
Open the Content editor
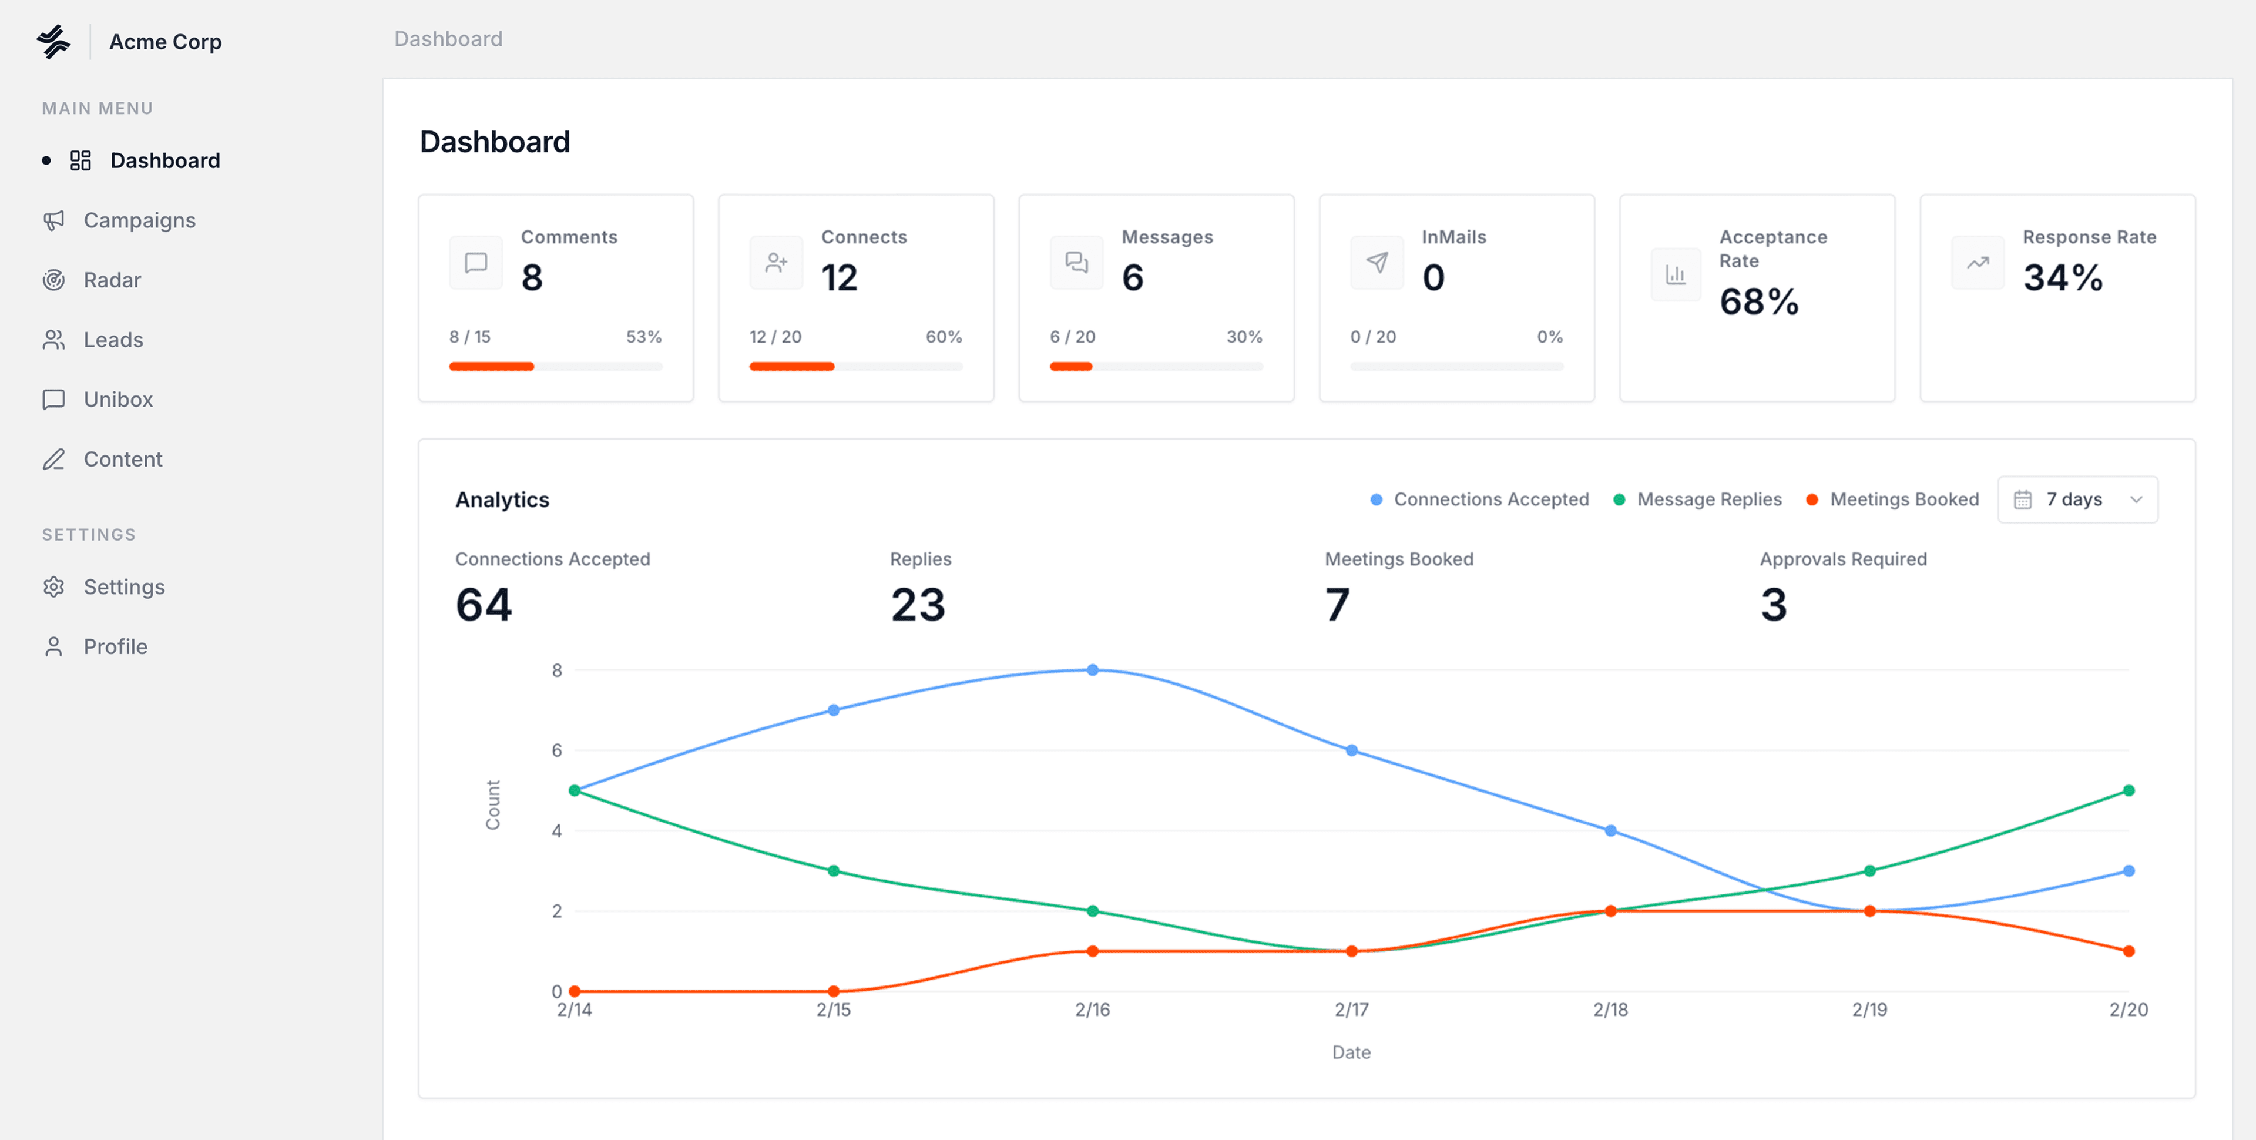coord(123,458)
